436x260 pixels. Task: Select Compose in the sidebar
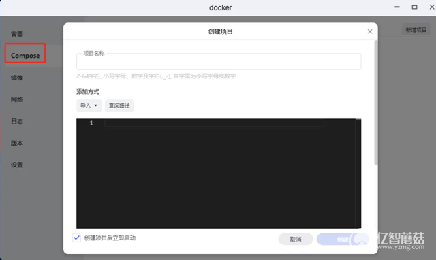coord(25,56)
